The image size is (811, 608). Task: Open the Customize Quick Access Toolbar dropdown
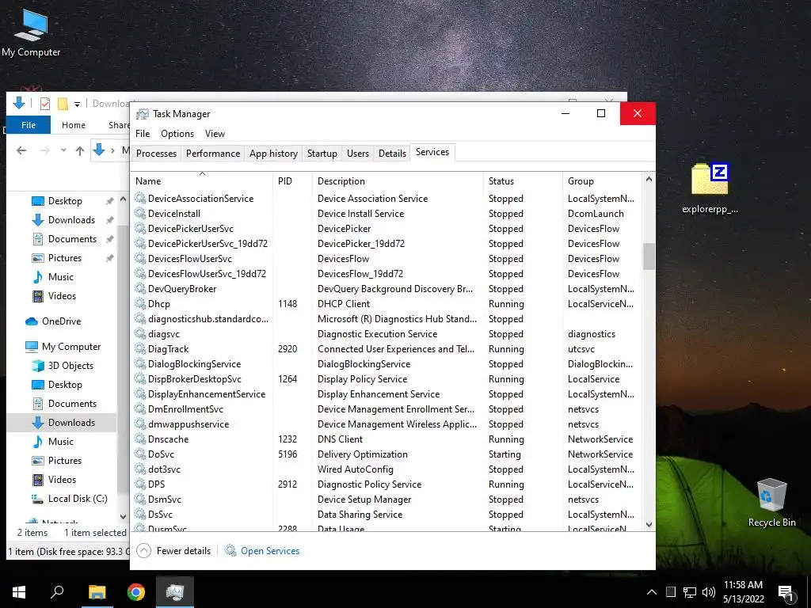(x=77, y=104)
